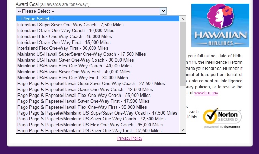The image size is (259, 154).
Task: Choose Mainland US/Hawaii Saver Coach 30,000 Miles
Action: (98, 60)
